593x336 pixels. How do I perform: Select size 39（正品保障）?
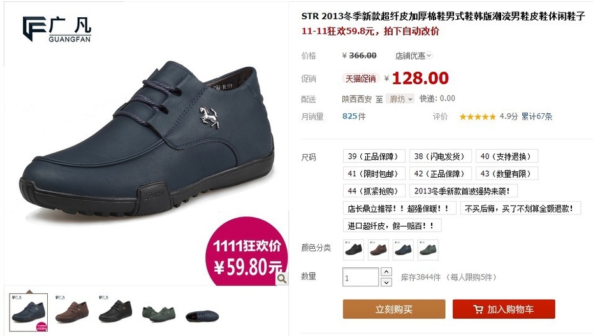(x=374, y=157)
